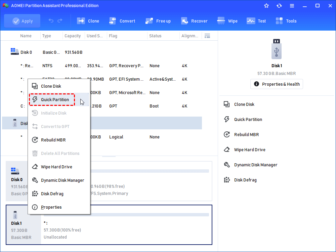Viewport: 336px width, 252px height.
Task: Click the Apply button
Action: point(22,21)
